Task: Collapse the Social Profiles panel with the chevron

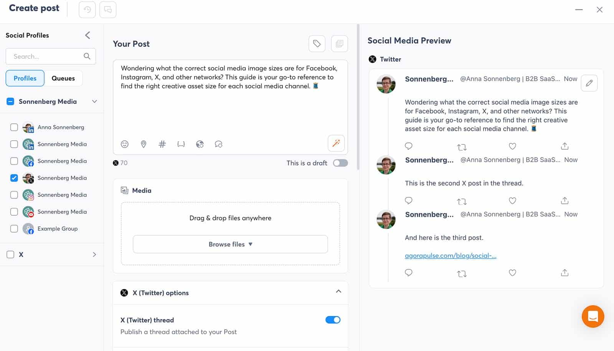Action: click(x=87, y=35)
